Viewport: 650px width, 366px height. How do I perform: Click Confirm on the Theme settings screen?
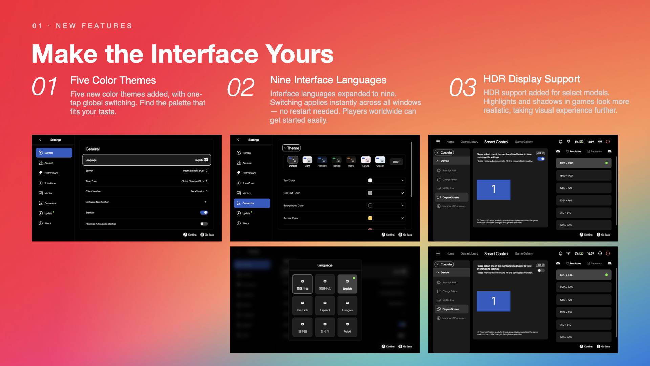click(388, 235)
